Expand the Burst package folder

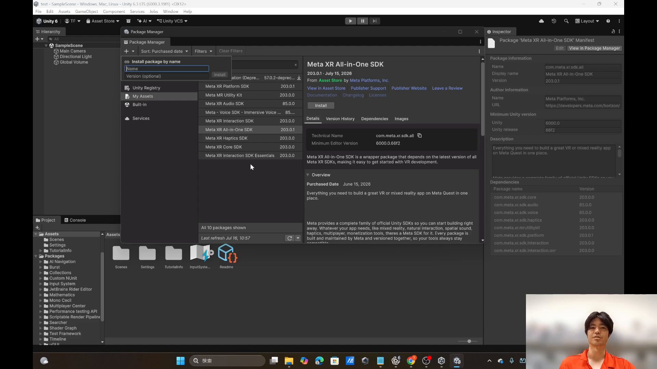coord(41,268)
